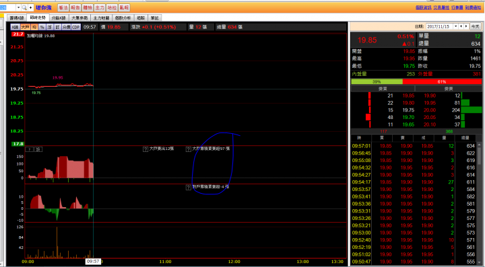
Task: Switch to the first K線 tab at left
Action: [17, 18]
